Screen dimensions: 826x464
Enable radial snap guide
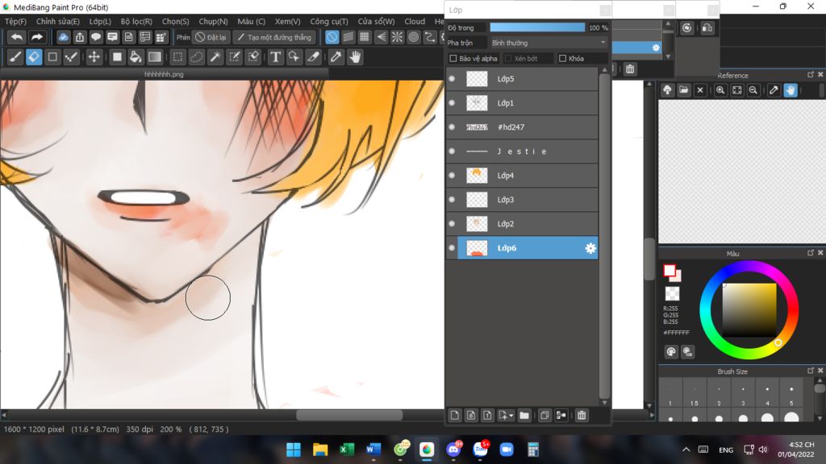click(x=397, y=37)
